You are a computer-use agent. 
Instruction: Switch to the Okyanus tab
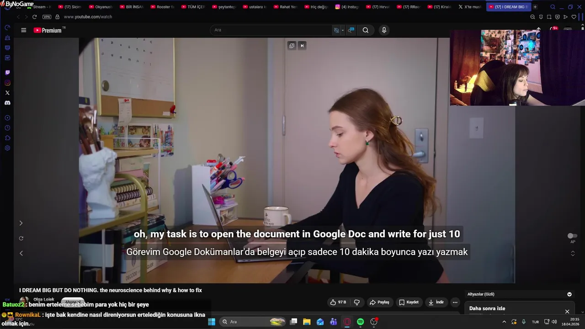click(101, 7)
